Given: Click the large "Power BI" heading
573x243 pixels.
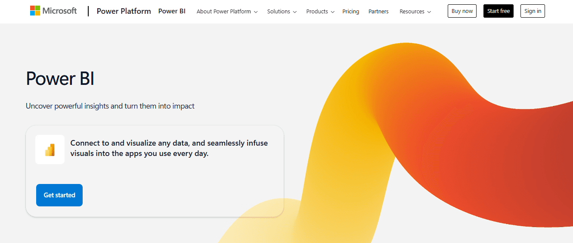Looking at the screenshot, I should click(60, 79).
